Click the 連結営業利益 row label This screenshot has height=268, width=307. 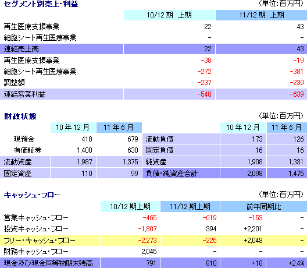point(24,94)
